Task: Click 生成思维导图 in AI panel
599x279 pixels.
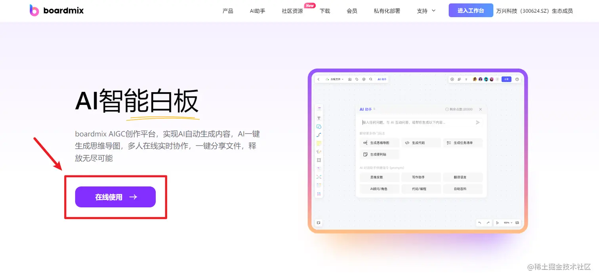Action: pos(380,142)
